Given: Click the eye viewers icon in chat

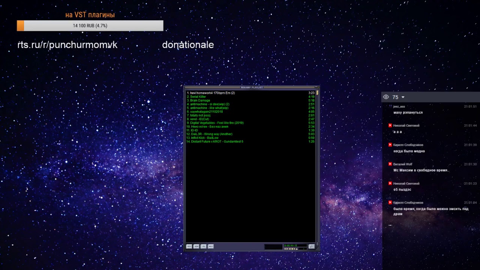Looking at the screenshot, I should pyautogui.click(x=386, y=97).
